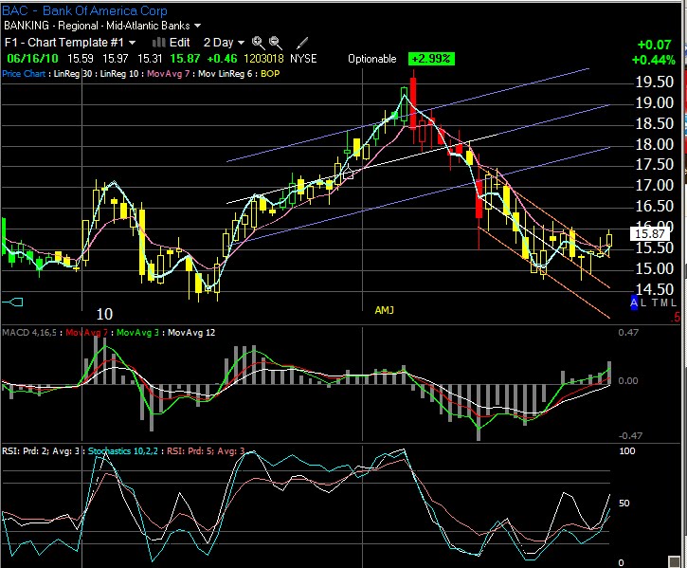Click red MovAvg 7 in MACD legend
687x568 pixels.
(86, 333)
